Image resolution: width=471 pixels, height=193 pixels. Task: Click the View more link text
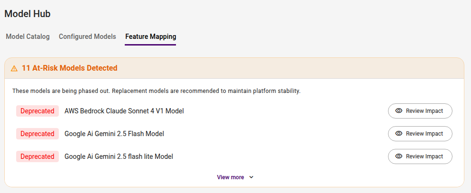point(231,177)
